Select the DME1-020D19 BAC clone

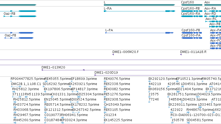(158, 75)
